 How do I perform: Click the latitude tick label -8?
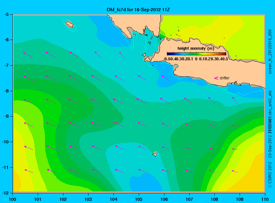pyautogui.click(x=6, y=91)
